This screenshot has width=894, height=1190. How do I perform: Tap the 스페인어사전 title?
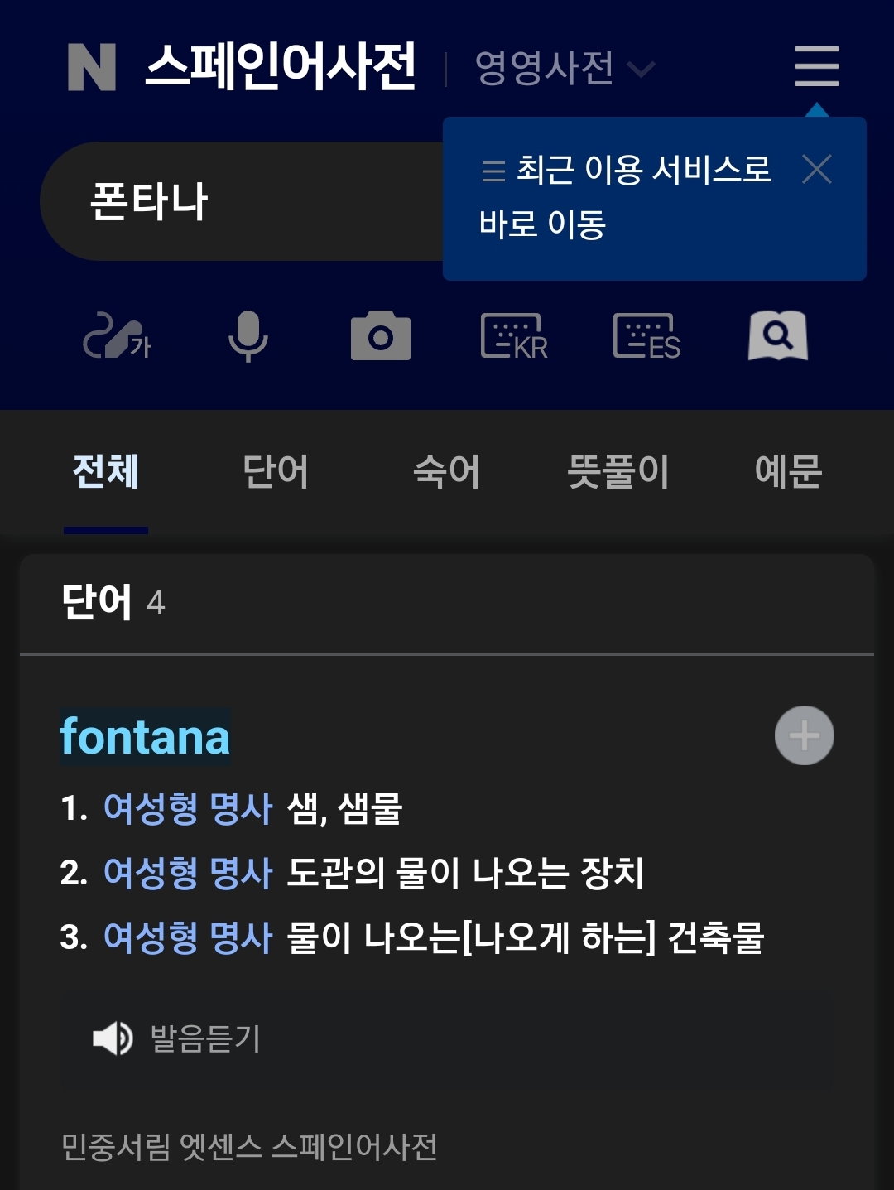point(280,66)
